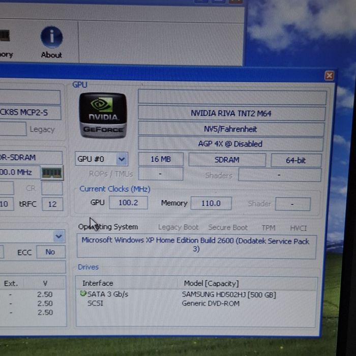Select the SCSI Generic DVD-ROM row
Viewport: 356px width, 356px height.
196,303
